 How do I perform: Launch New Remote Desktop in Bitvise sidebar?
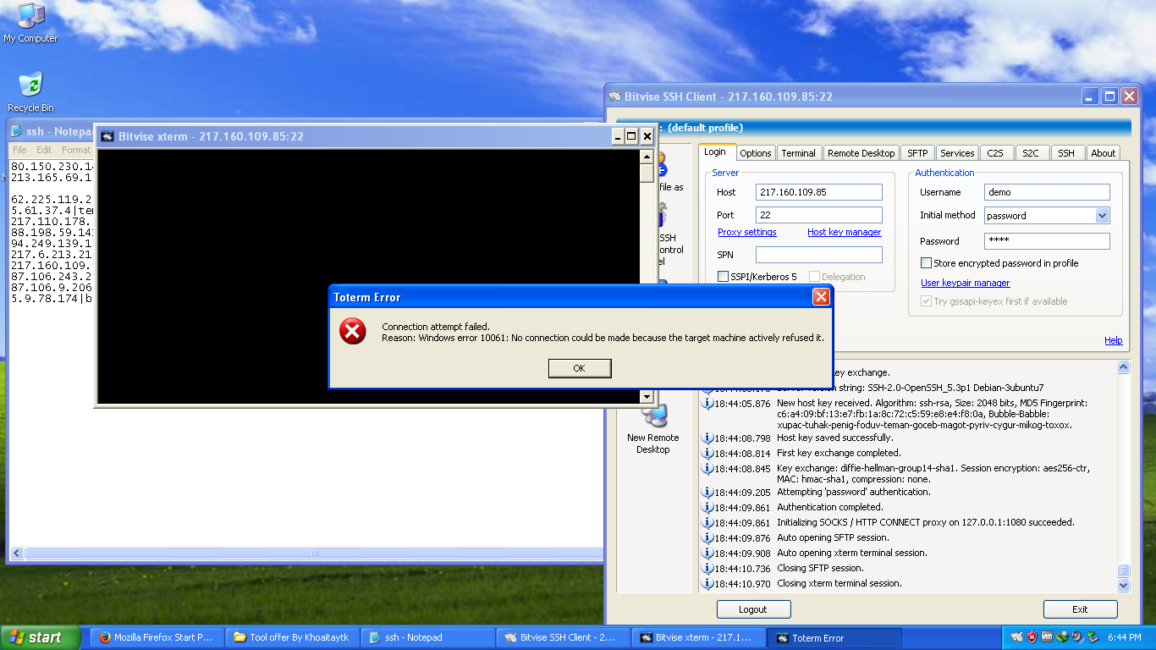pyautogui.click(x=652, y=429)
